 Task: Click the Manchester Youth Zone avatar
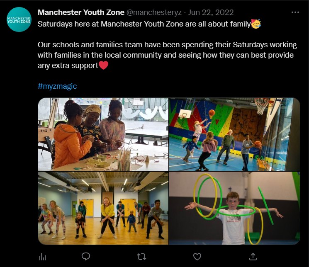[x=19, y=19]
